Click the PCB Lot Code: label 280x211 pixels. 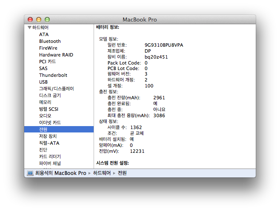coord(123,68)
